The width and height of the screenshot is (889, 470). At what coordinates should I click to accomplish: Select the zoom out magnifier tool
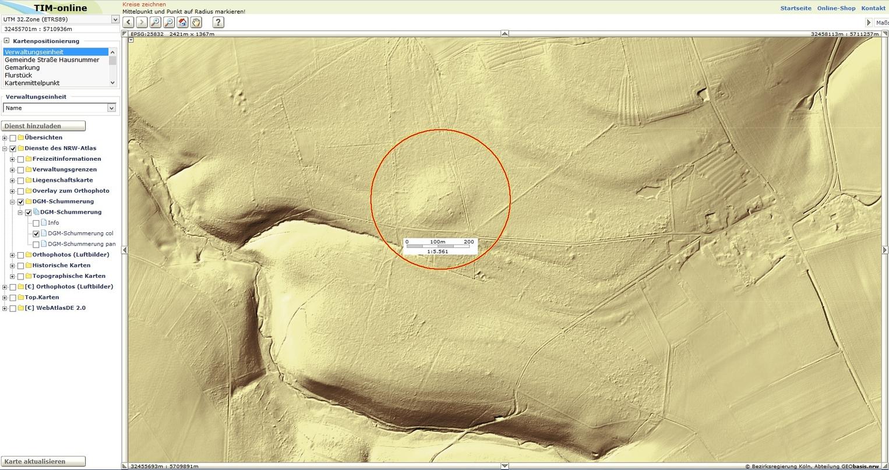coord(168,22)
